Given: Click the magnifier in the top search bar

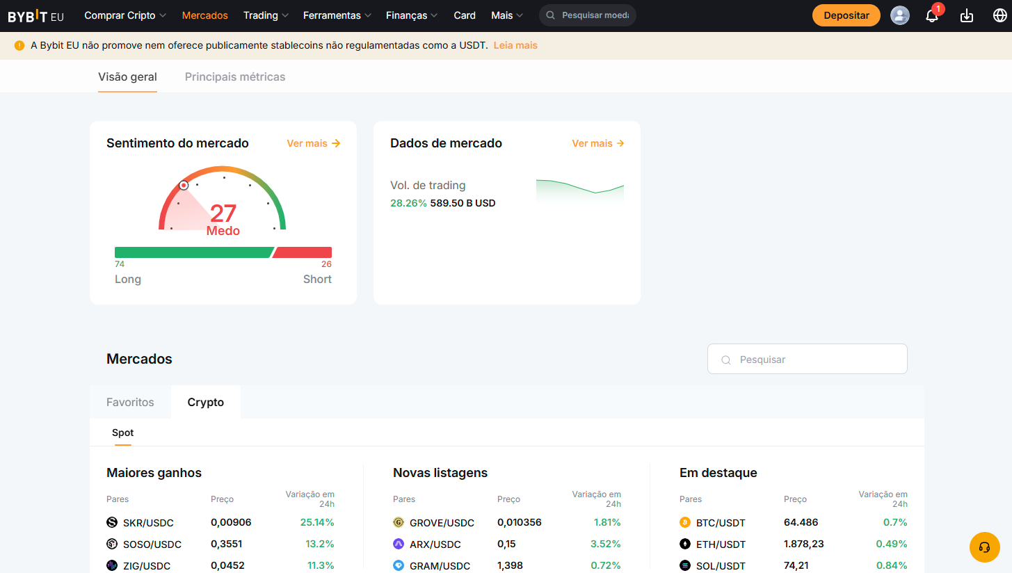Looking at the screenshot, I should pyautogui.click(x=551, y=15).
